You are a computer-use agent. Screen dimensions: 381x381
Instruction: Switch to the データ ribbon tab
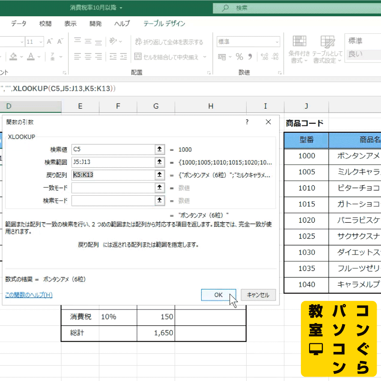(18, 24)
